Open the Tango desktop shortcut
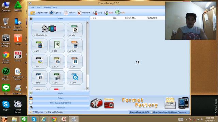Image resolution: width=218 pixels, height=122 pixels. [x=18, y=40]
